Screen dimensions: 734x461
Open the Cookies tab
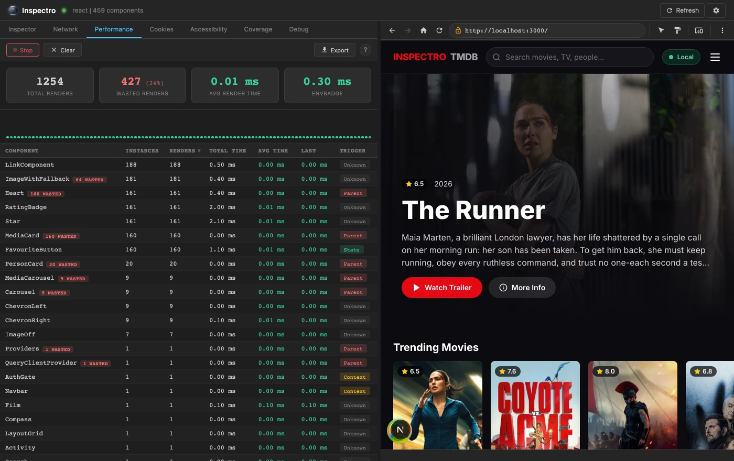tap(161, 29)
